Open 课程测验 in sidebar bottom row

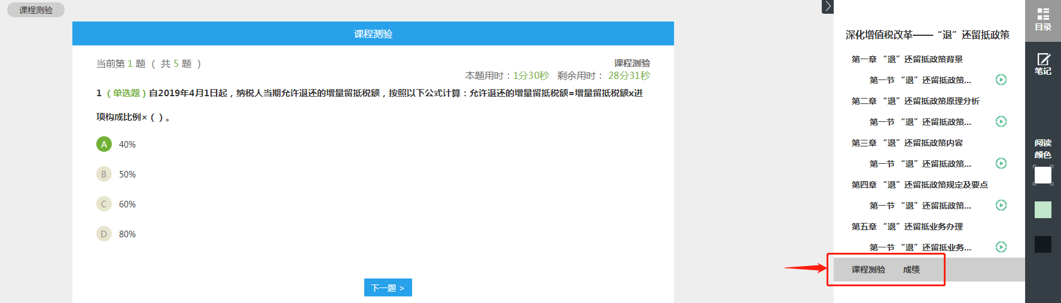tap(868, 270)
